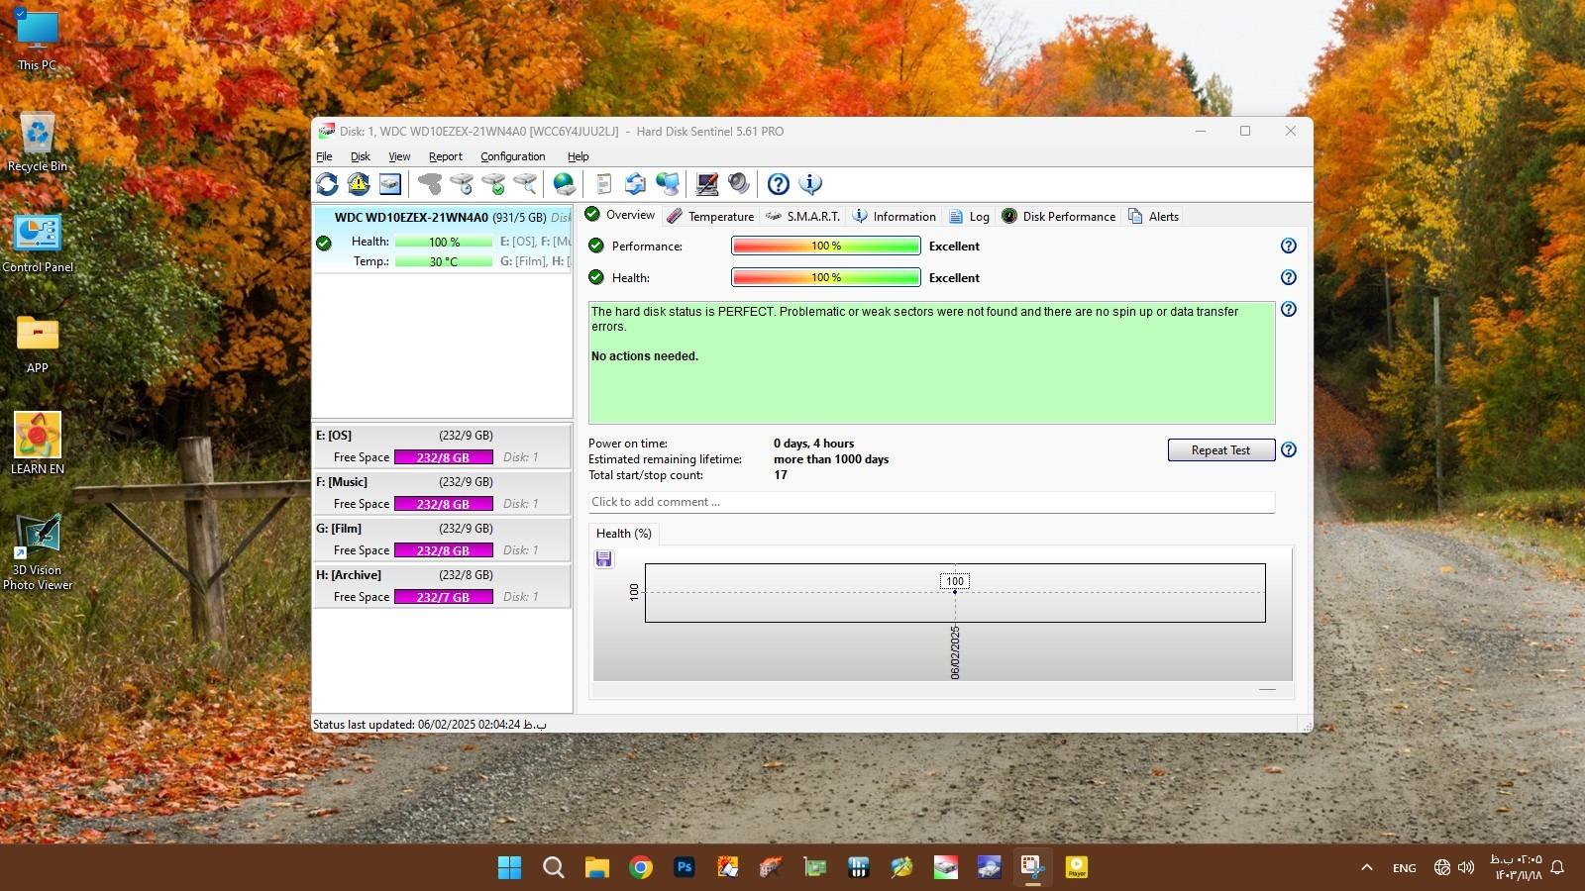Open the Configuration menu

[x=512, y=156]
